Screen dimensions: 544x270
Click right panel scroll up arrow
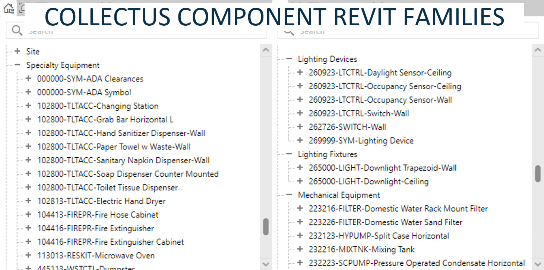click(538, 49)
